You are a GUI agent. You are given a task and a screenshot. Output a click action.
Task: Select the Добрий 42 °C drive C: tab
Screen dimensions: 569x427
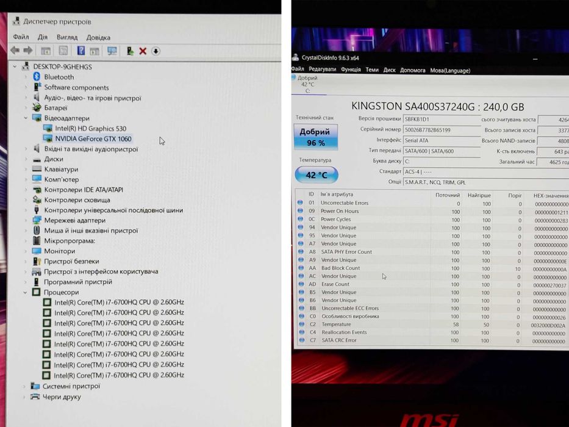[308, 84]
